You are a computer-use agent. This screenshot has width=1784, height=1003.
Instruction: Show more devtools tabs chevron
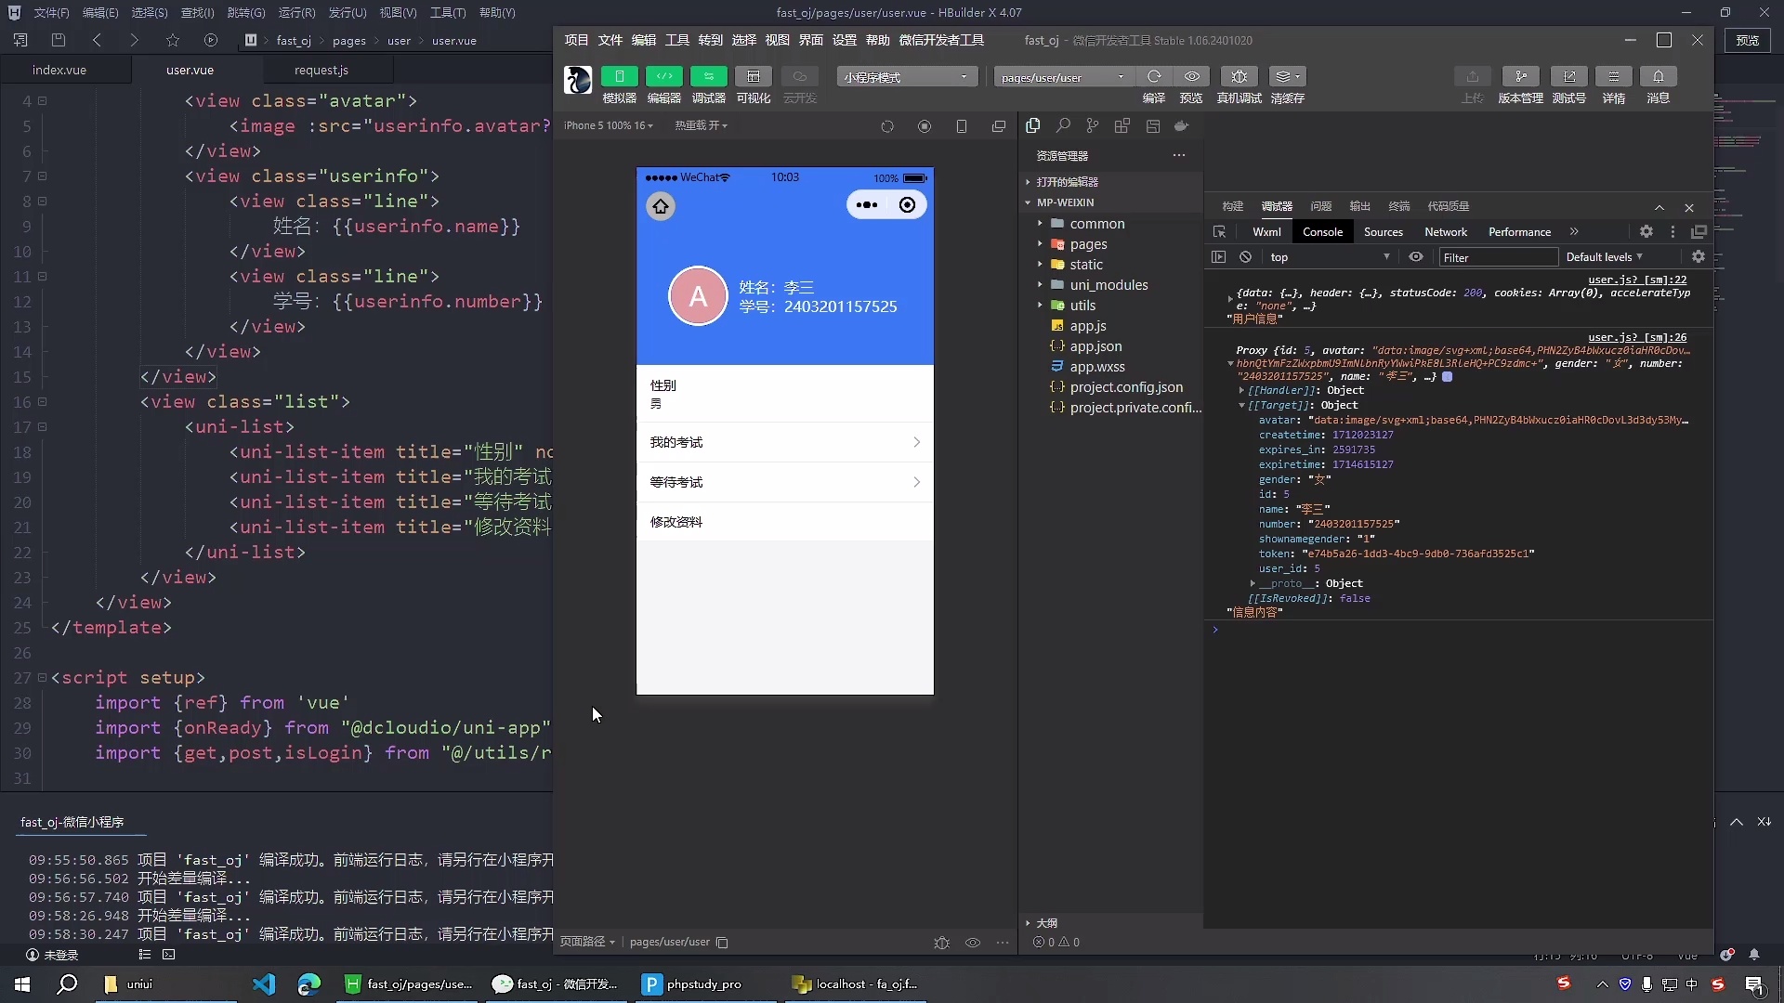coord(1574,232)
